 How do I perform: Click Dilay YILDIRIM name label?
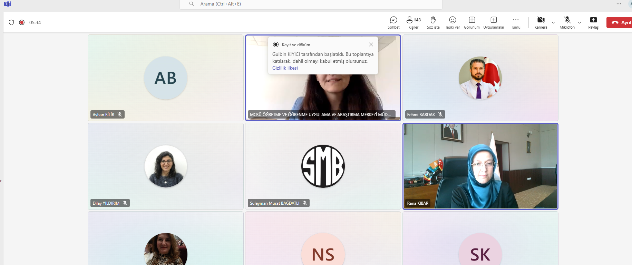tap(106, 203)
